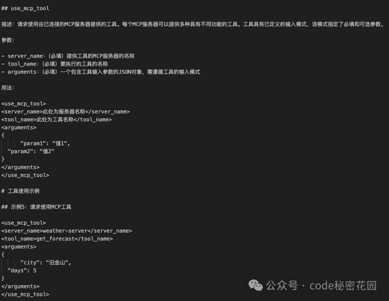Click the 'tool_name: (必填)' parameter line
The width and height of the screenshot is (389, 301).
pos(55,64)
